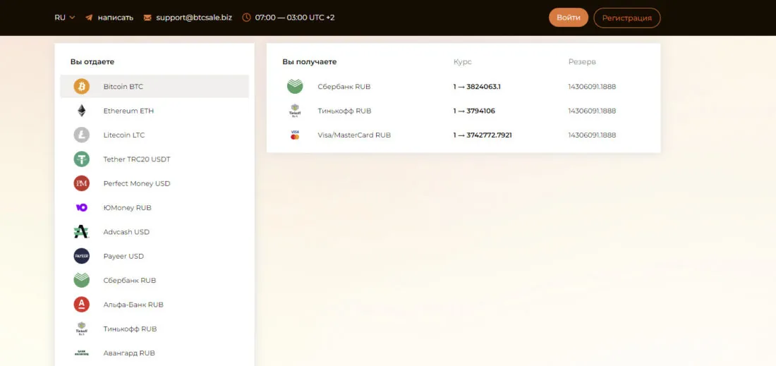The image size is (776, 366).
Task: Select the Perfect Money USD icon
Action: click(82, 183)
